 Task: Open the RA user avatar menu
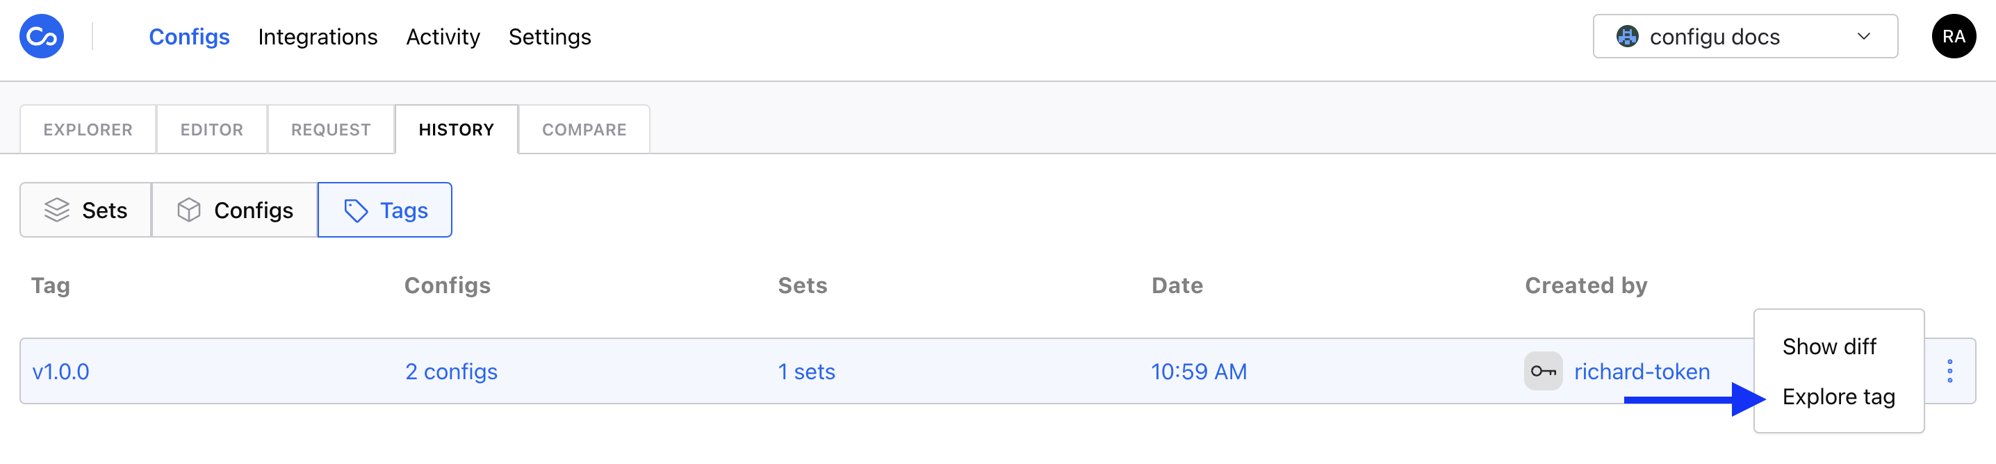coord(1953,36)
